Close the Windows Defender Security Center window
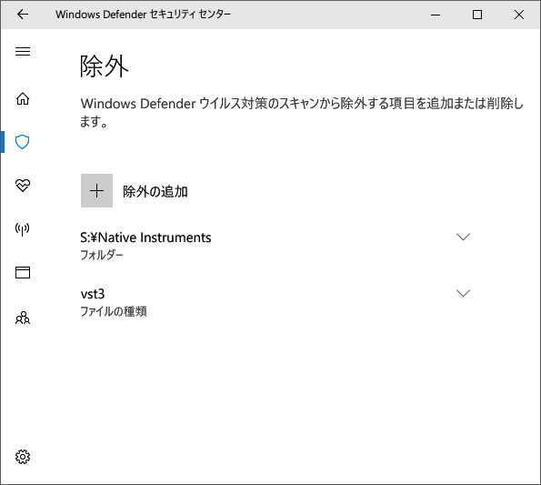 click(x=519, y=15)
